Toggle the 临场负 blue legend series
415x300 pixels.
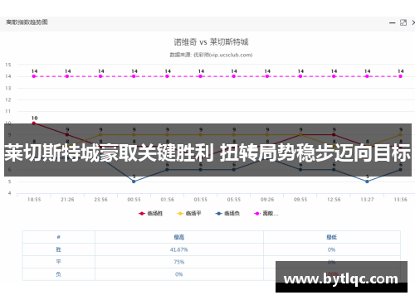227,213
